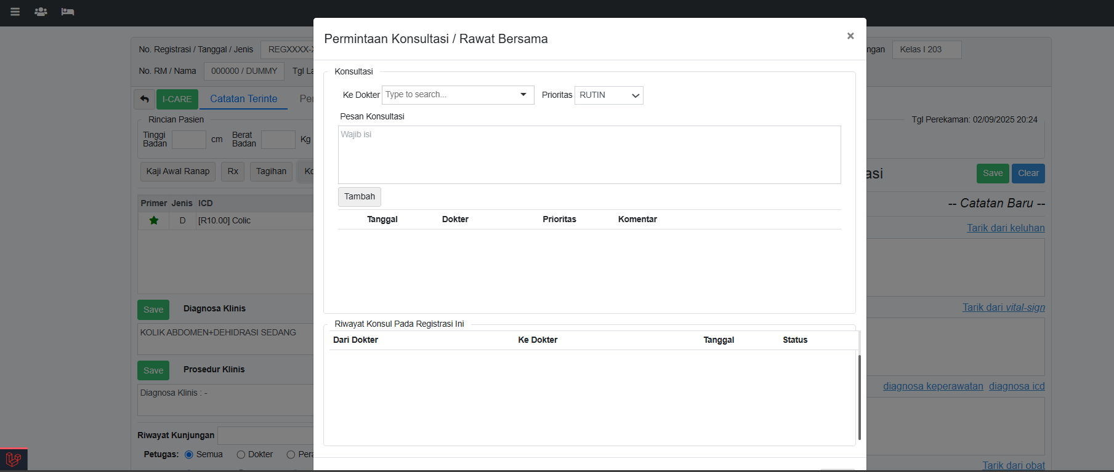The image size is (1114, 472).
Task: Click the Tarik dari obat link
Action: (x=1014, y=465)
